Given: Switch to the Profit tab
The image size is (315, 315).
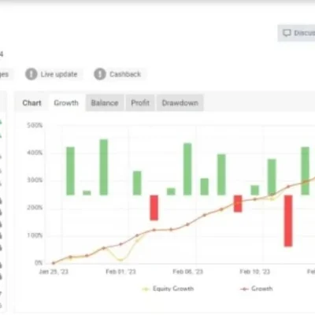Looking at the screenshot, I should (x=140, y=103).
